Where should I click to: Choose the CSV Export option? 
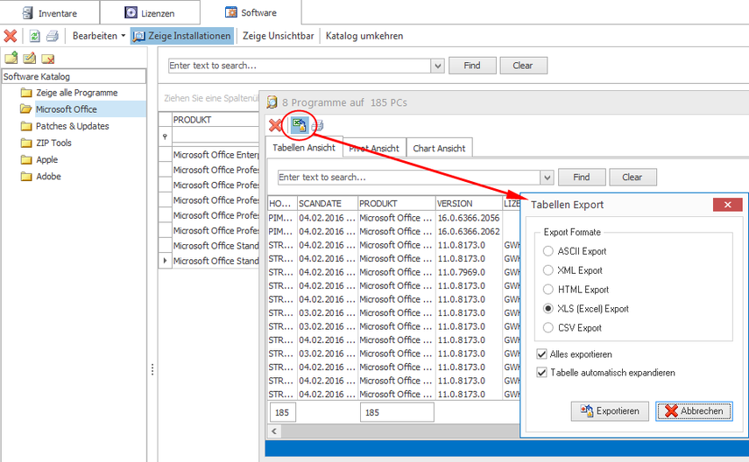coord(548,328)
